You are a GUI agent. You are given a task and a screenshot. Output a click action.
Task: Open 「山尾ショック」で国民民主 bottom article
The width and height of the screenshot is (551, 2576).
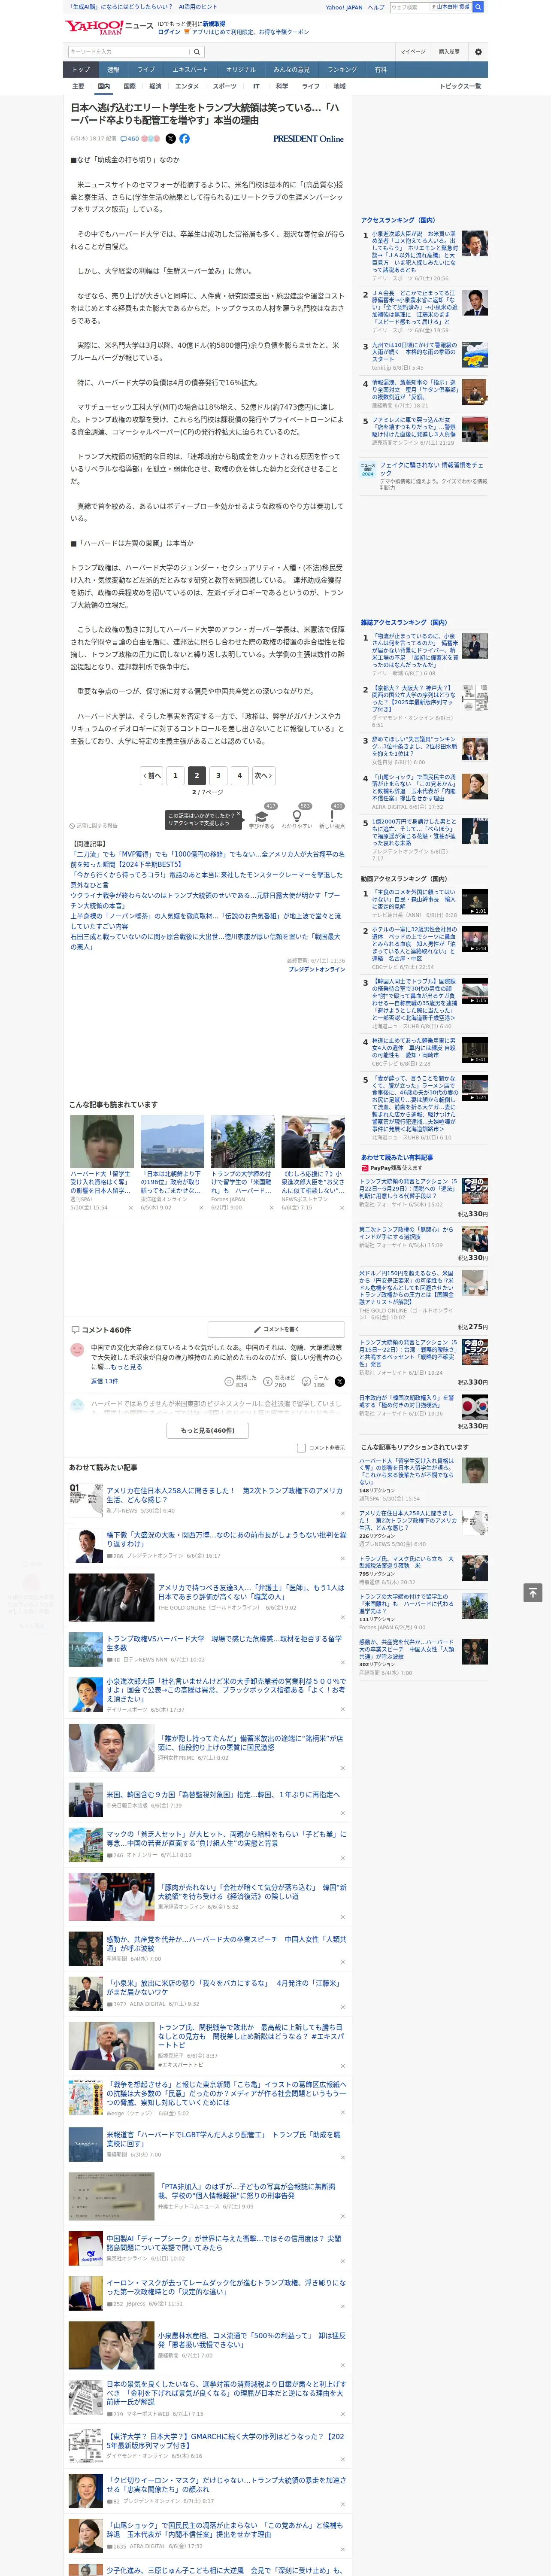click(225, 2529)
